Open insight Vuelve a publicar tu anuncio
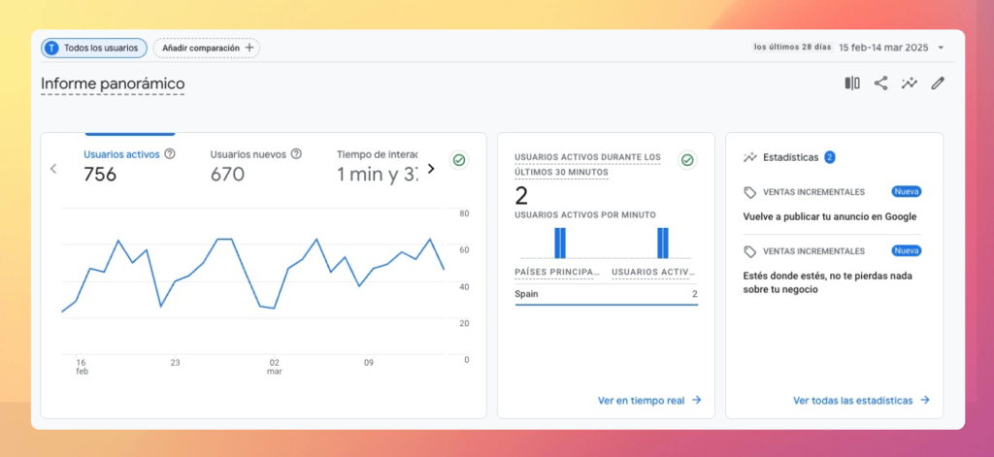This screenshot has width=994, height=457. point(829,216)
